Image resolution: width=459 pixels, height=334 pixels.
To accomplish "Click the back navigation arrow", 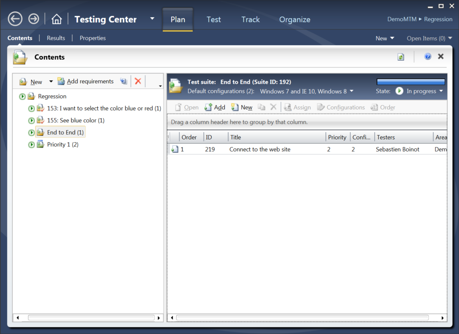I will [x=15, y=18].
